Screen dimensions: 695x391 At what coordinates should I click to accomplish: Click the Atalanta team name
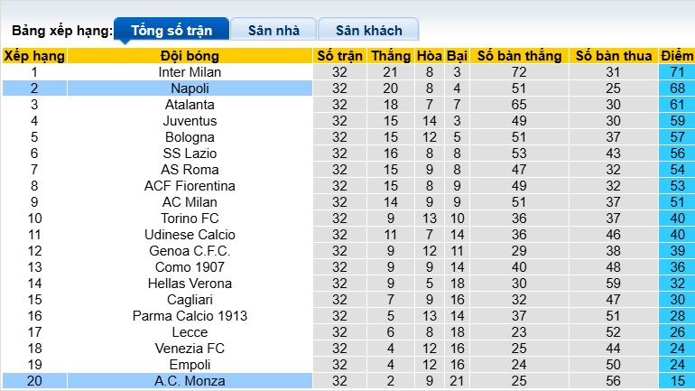(190, 105)
